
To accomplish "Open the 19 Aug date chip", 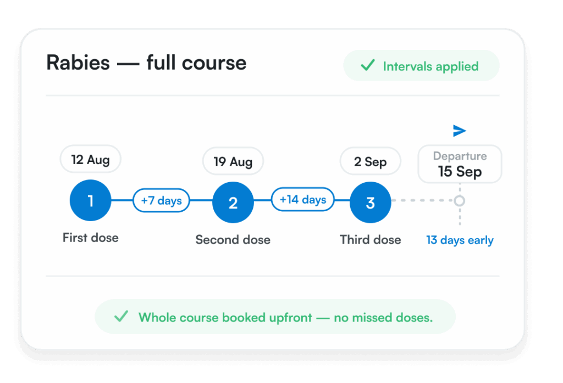I will pyautogui.click(x=233, y=161).
